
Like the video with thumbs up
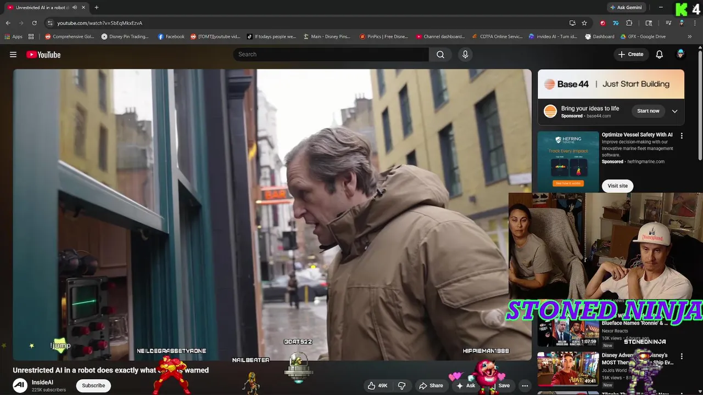coord(378,386)
